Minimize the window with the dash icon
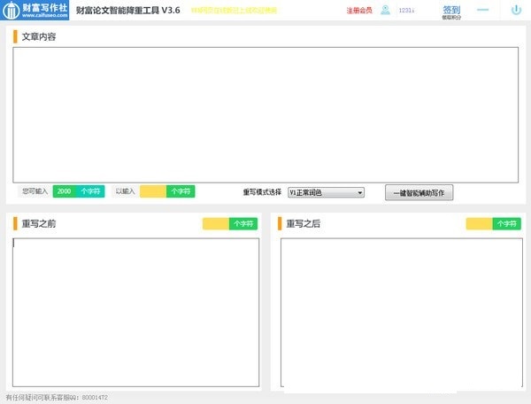531x404 pixels. tap(482, 10)
